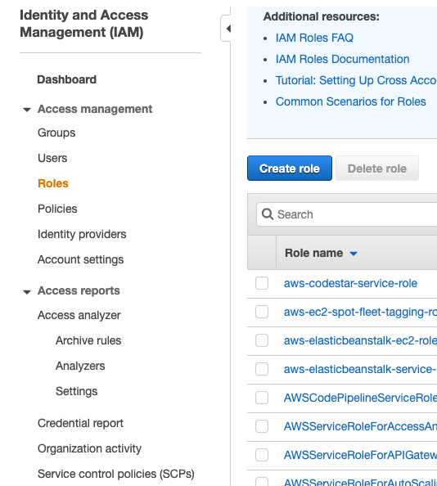437x486 pixels.
Task: Collapse the IAM navigation sidebar arrow
Action: coord(228,29)
